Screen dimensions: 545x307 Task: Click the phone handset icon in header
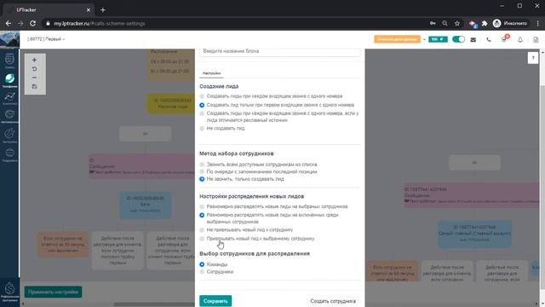489,40
